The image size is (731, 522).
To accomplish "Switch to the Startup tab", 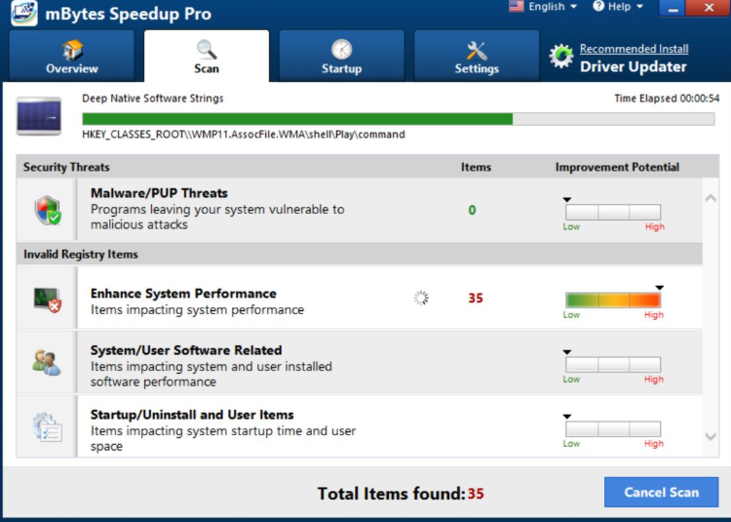I will [341, 57].
